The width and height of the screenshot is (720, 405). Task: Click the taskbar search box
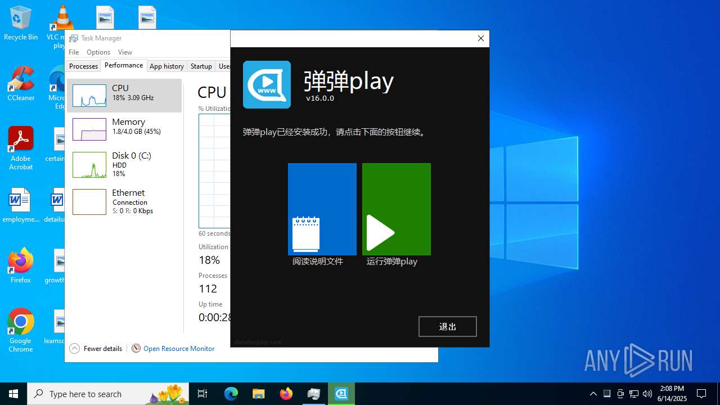click(108, 394)
